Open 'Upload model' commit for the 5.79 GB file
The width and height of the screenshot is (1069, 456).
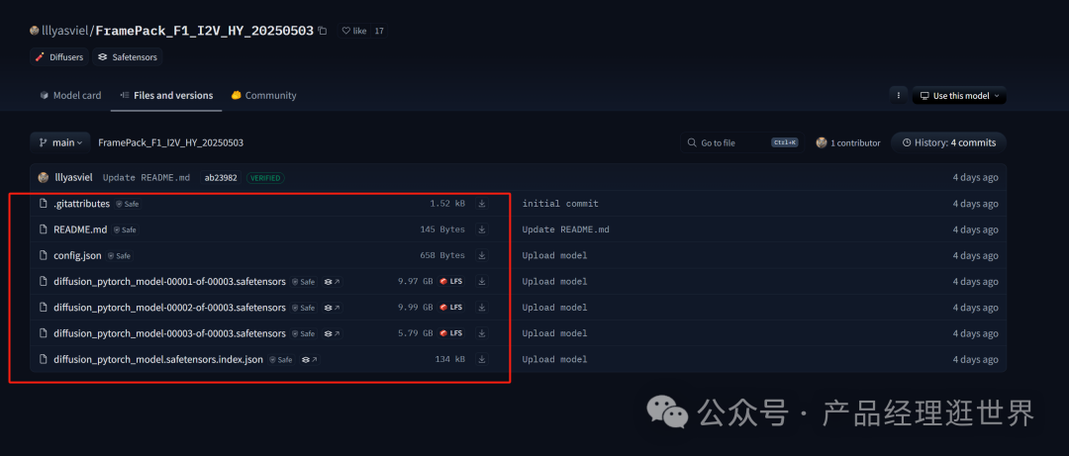[x=555, y=333]
